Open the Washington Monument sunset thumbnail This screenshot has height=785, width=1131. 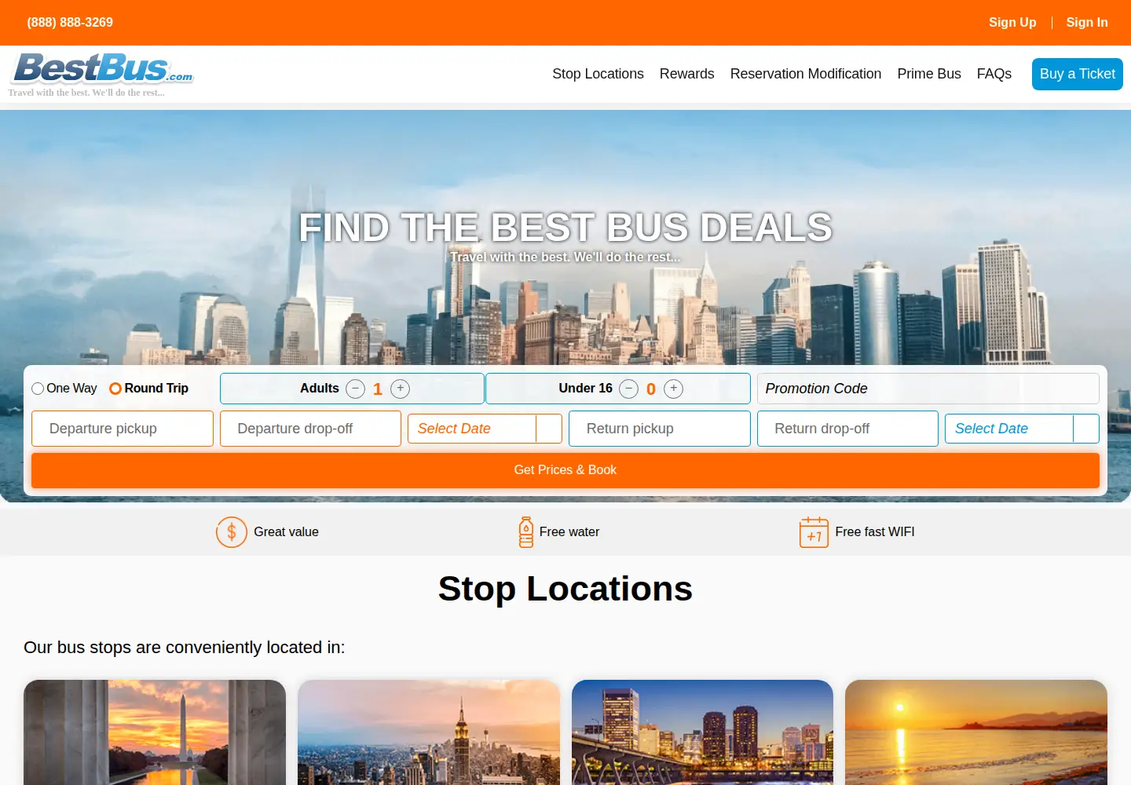[x=155, y=732]
